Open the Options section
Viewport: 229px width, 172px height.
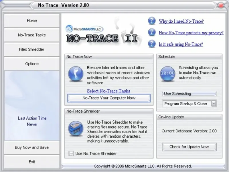click(32, 64)
